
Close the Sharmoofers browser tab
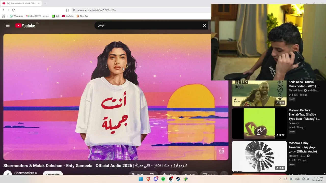coord(39,3)
